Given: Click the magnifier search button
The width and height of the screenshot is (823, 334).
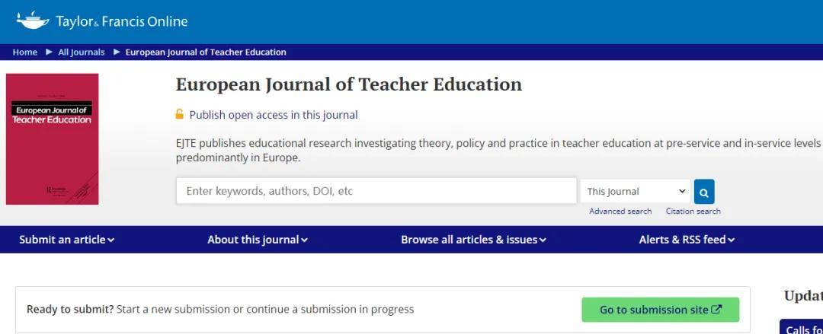Looking at the screenshot, I should click(704, 192).
